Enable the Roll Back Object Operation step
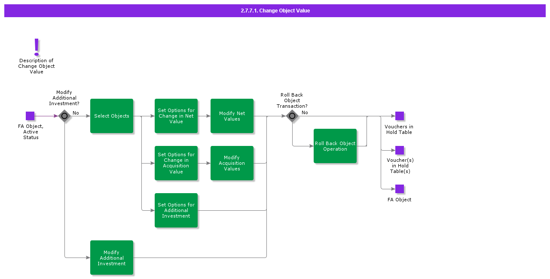This screenshot has width=550, height=279. [335, 146]
